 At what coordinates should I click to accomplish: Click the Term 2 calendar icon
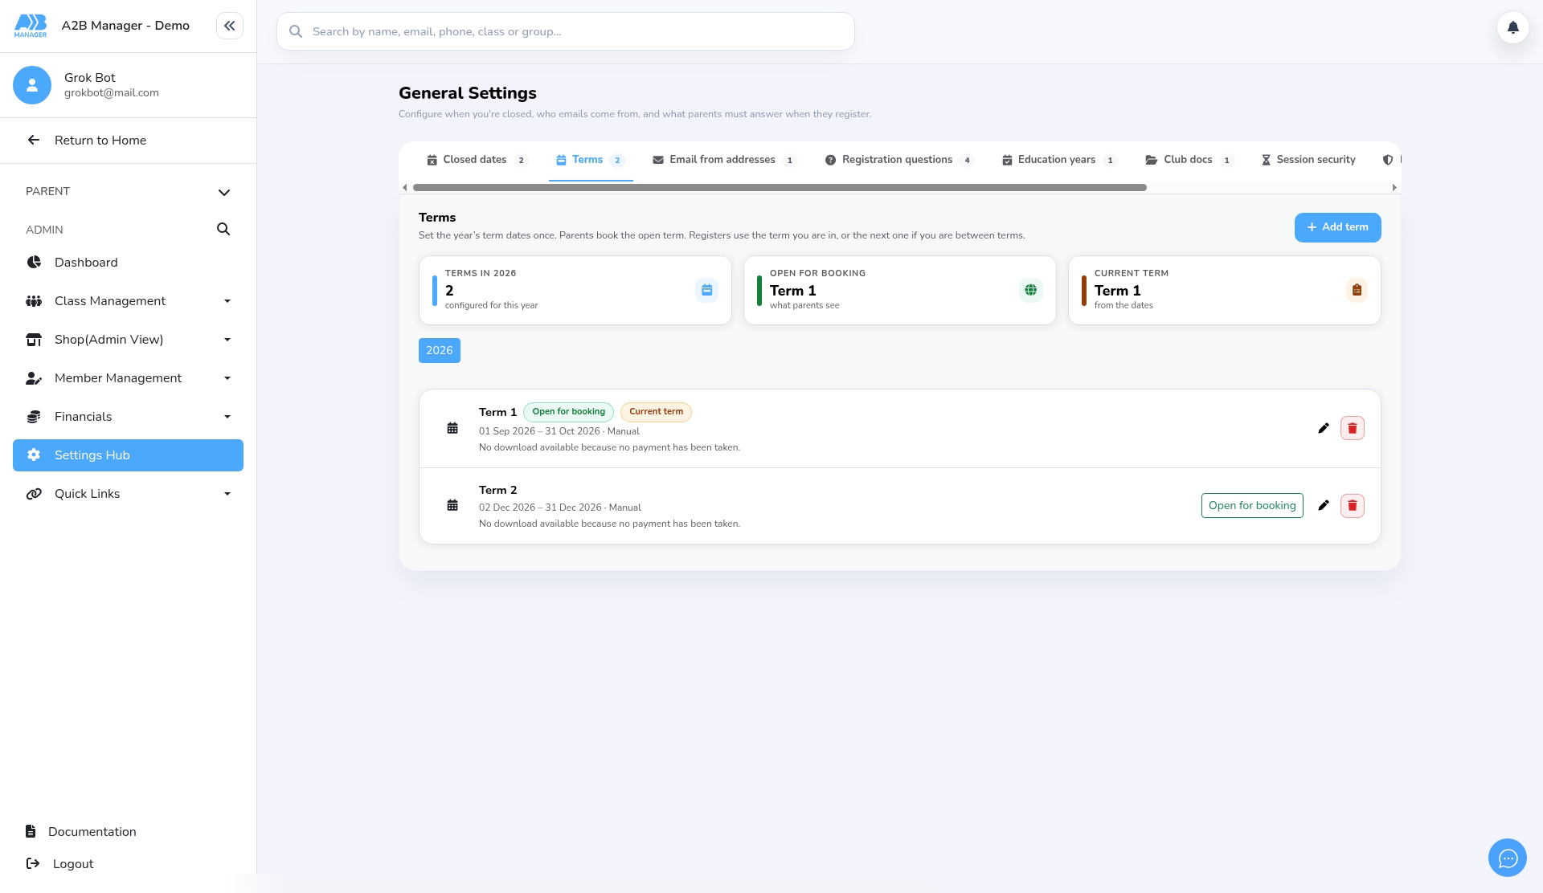tap(452, 505)
